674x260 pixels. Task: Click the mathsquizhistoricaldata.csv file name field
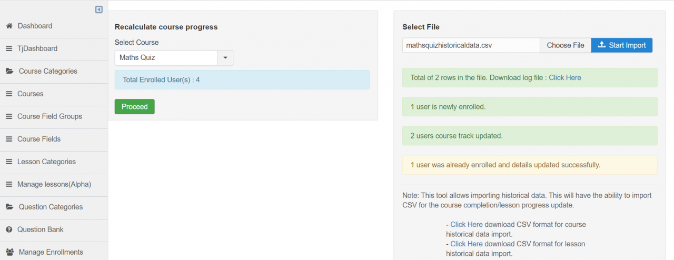point(471,45)
